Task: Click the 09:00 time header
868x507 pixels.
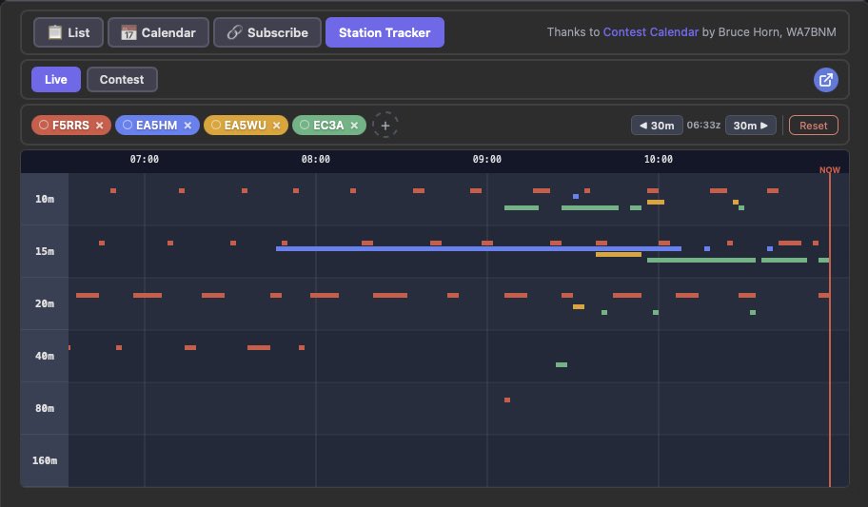Action: (487, 160)
